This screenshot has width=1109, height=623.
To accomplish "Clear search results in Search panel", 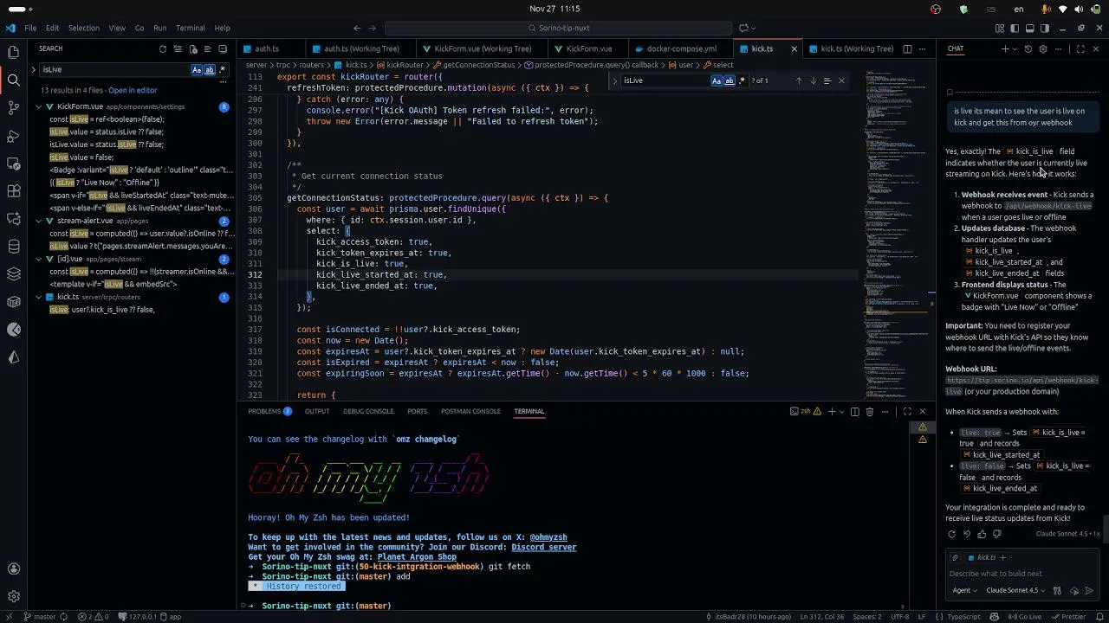I will click(x=178, y=49).
